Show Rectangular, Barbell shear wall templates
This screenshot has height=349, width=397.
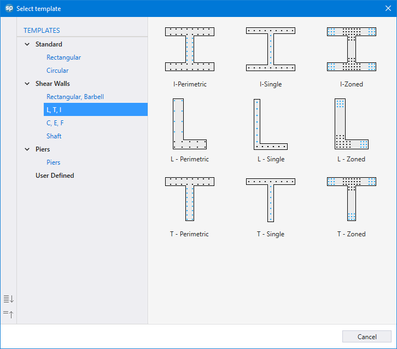[75, 97]
